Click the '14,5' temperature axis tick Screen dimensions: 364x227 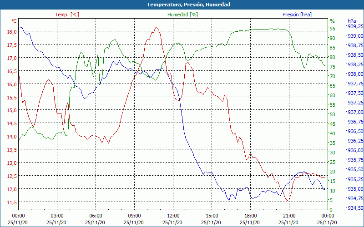click(12, 123)
